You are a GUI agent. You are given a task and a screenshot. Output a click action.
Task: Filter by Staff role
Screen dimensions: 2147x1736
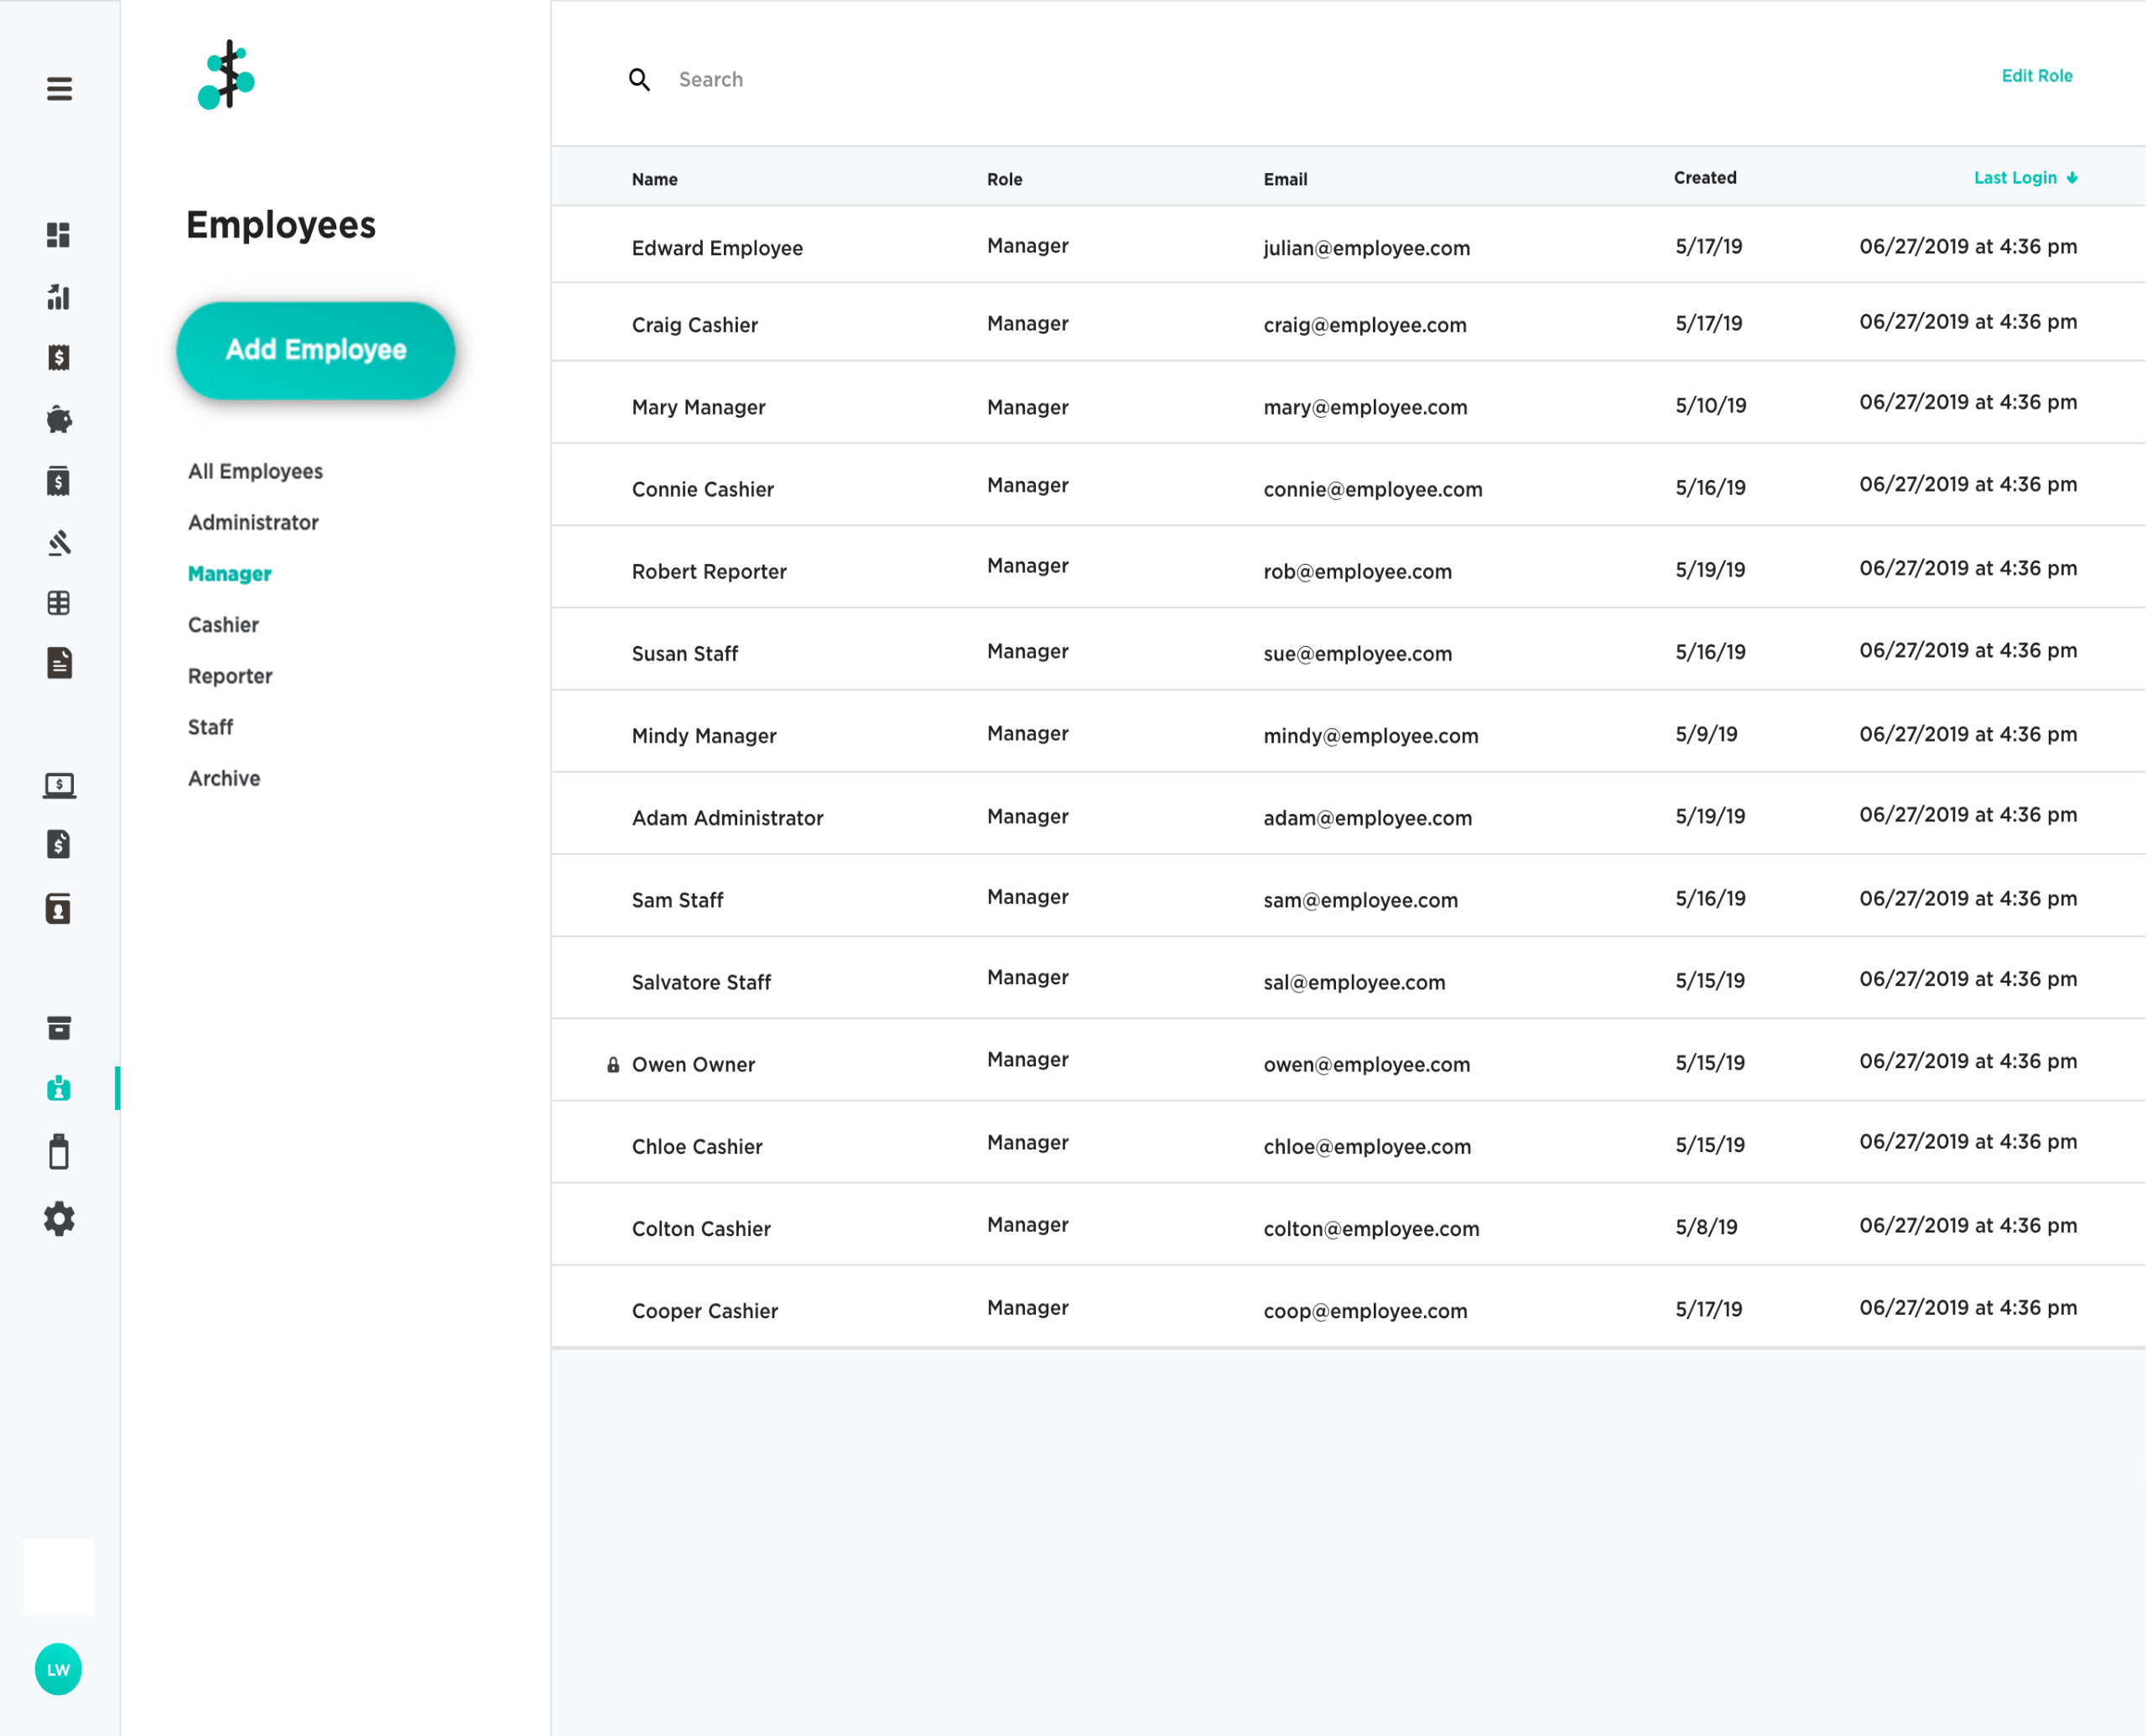[x=210, y=727]
